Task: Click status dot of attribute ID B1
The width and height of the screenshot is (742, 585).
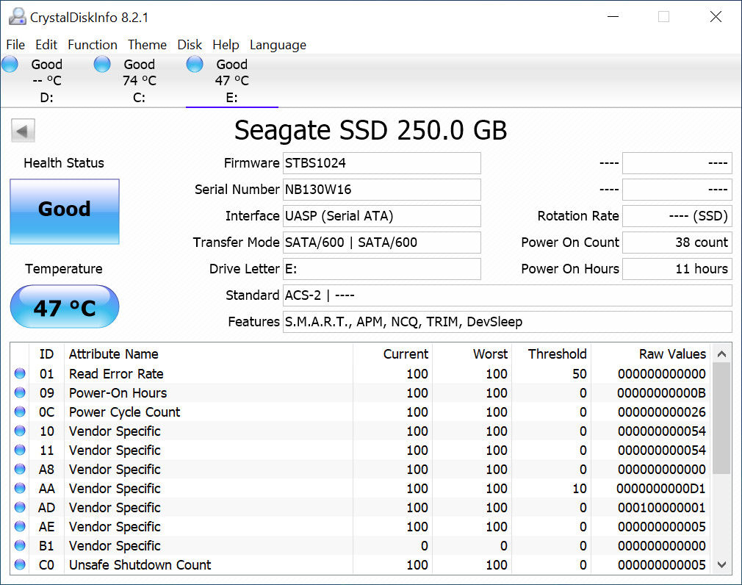Action: (20, 545)
